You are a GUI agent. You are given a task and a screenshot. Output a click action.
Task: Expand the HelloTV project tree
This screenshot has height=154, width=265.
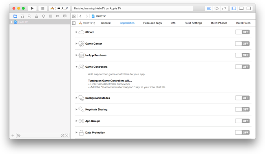pos(12,22)
